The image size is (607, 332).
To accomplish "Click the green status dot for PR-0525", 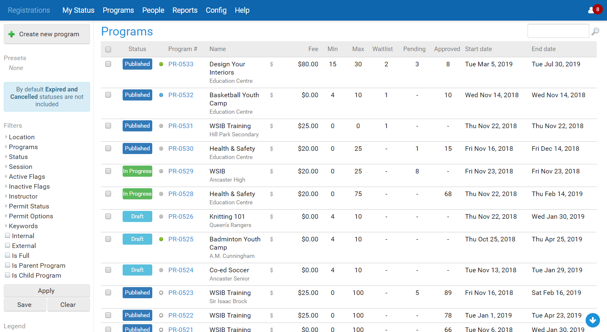I will pyautogui.click(x=161, y=239).
